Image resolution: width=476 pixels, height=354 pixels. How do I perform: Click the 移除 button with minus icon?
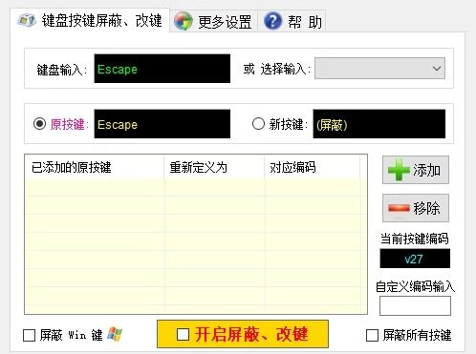tap(416, 208)
